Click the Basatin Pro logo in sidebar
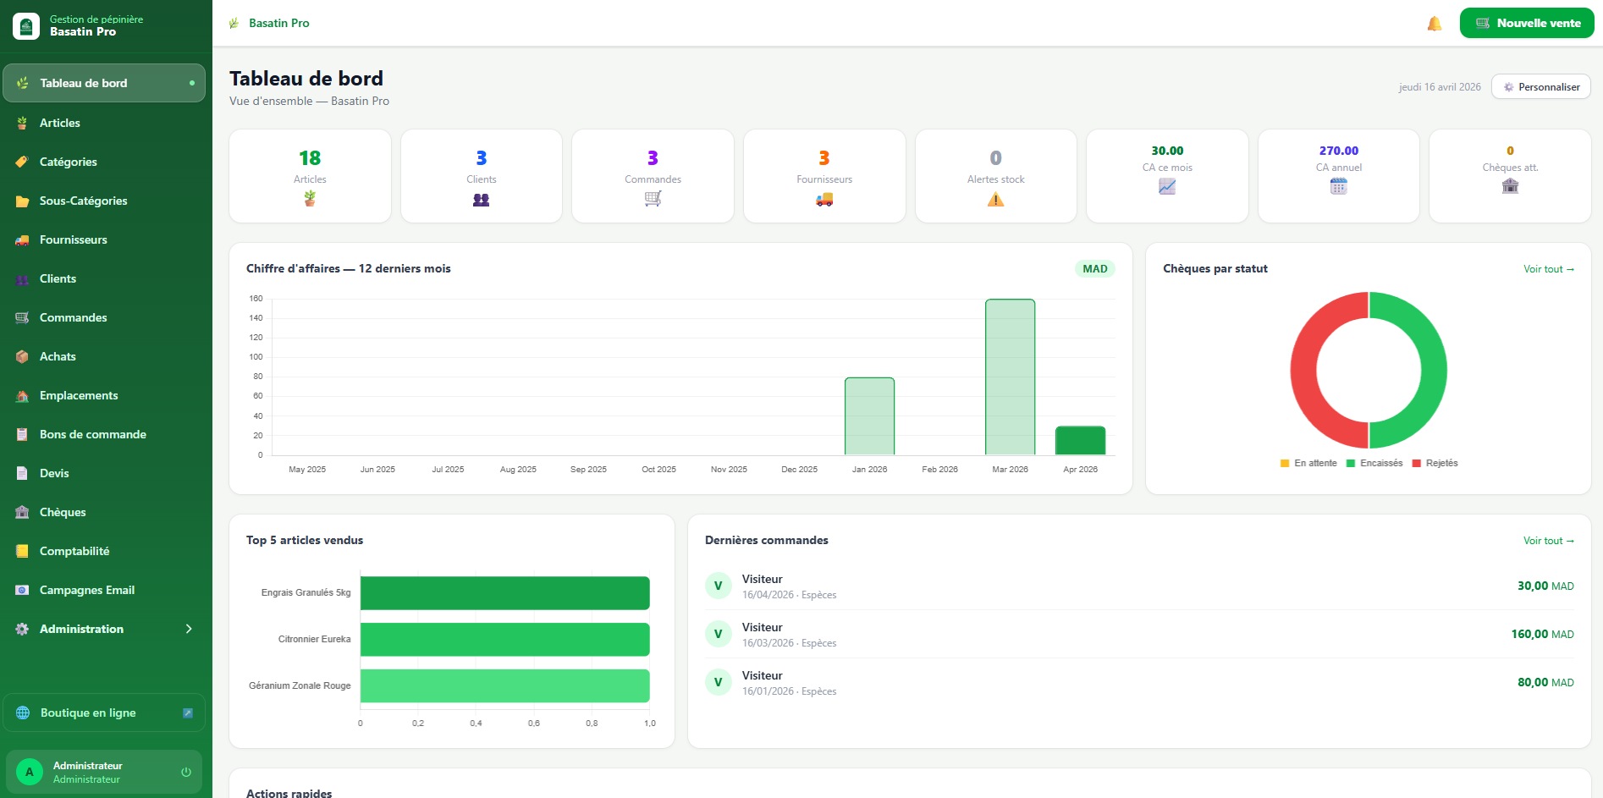 click(26, 26)
